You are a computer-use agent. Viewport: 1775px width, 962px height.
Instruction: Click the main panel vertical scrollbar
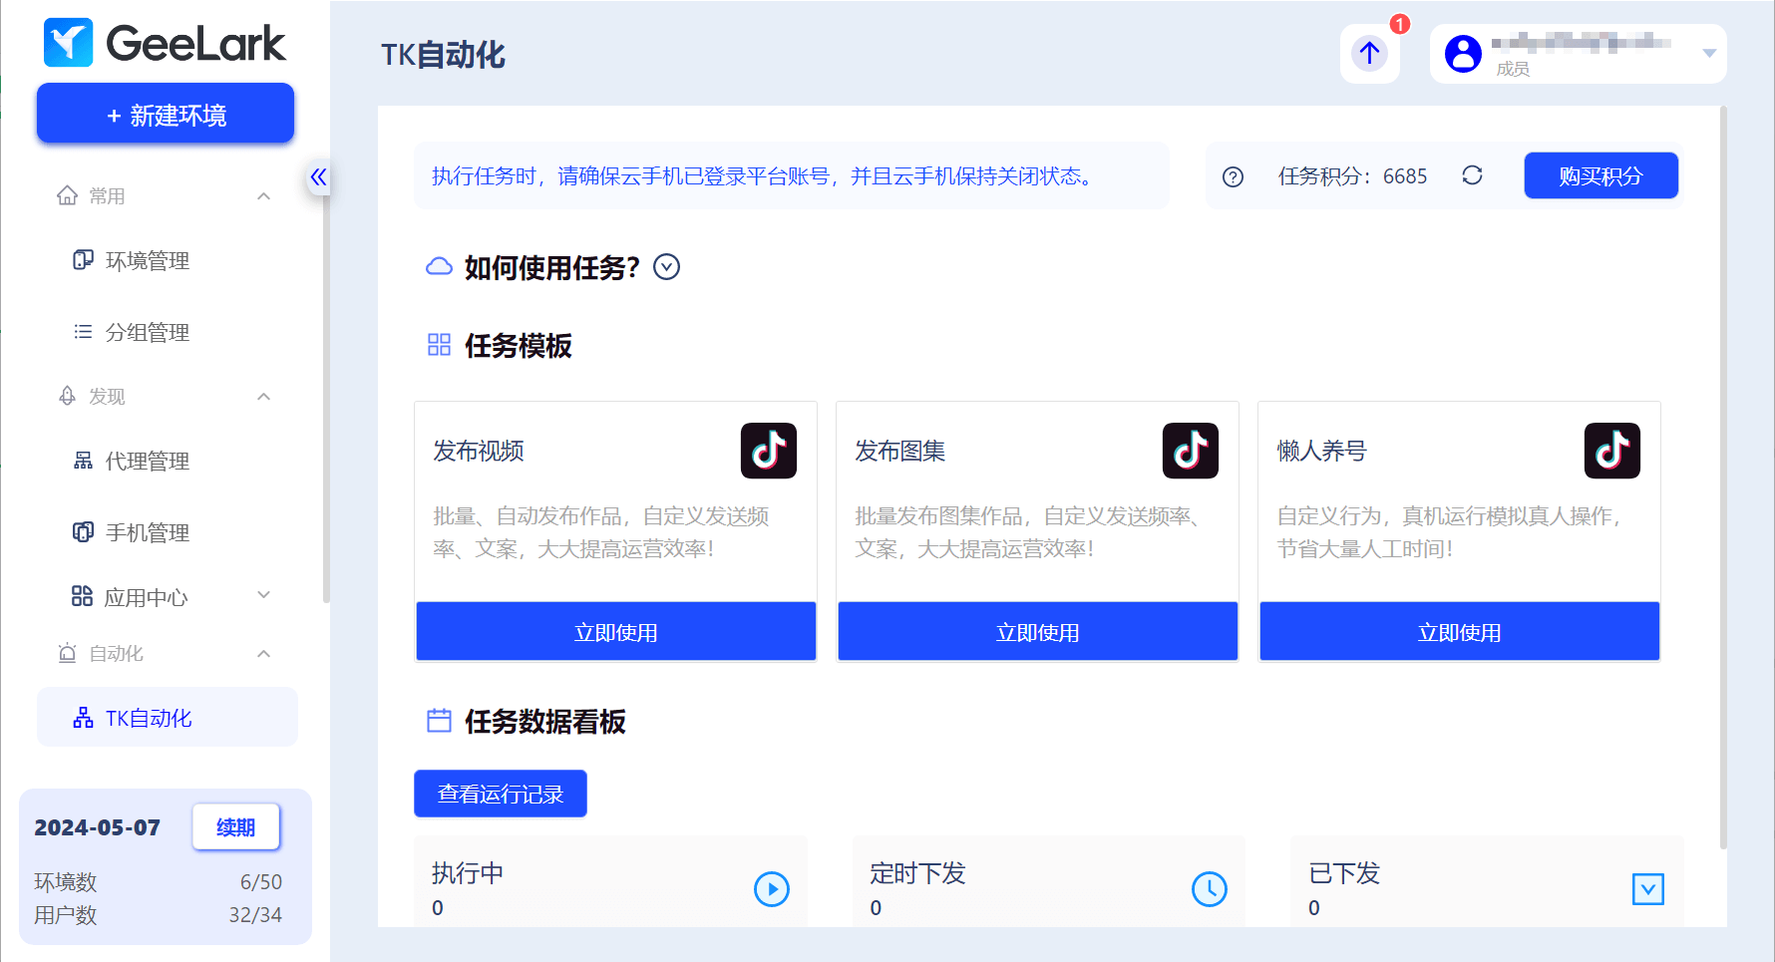[1722, 479]
